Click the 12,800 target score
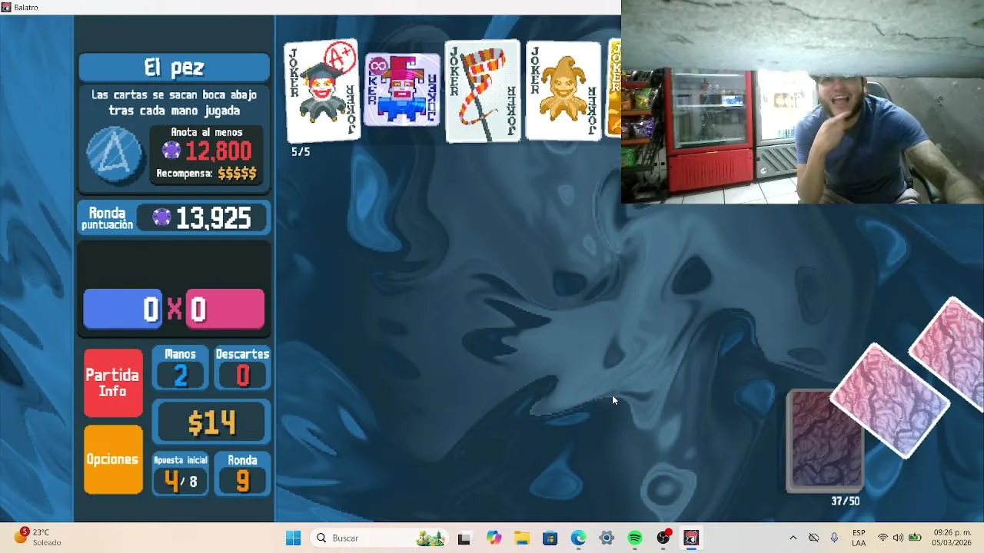 point(218,151)
